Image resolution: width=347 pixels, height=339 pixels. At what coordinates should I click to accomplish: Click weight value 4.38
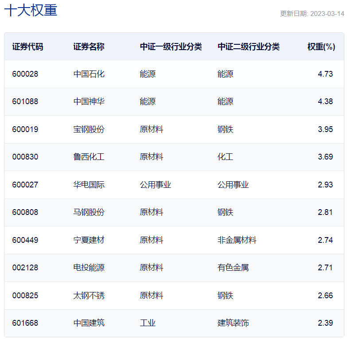click(x=325, y=101)
